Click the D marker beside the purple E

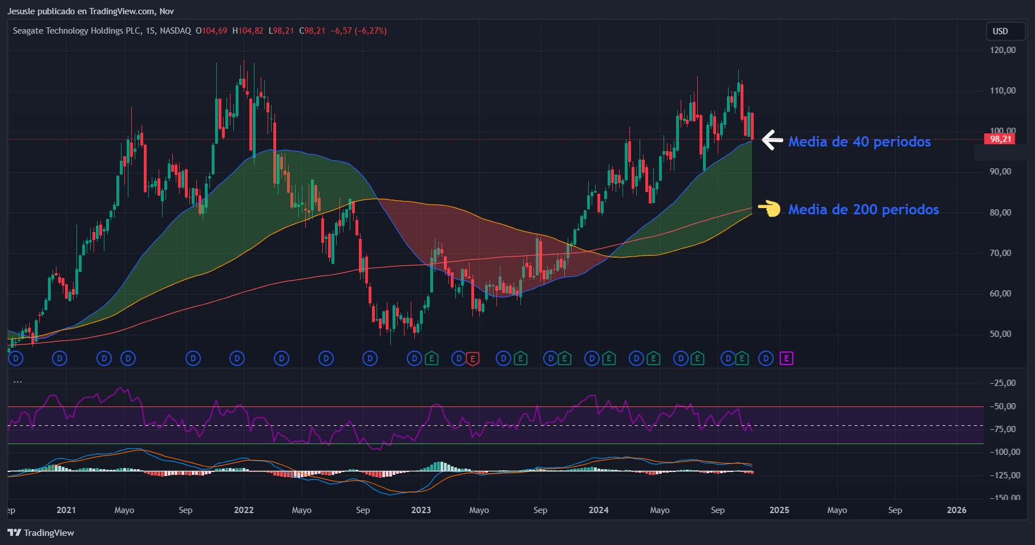point(766,359)
